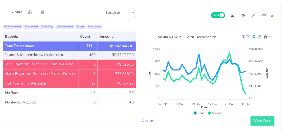The height and width of the screenshot is (134, 282).
Task: Click the total count value 488
Action: pos(89,46)
